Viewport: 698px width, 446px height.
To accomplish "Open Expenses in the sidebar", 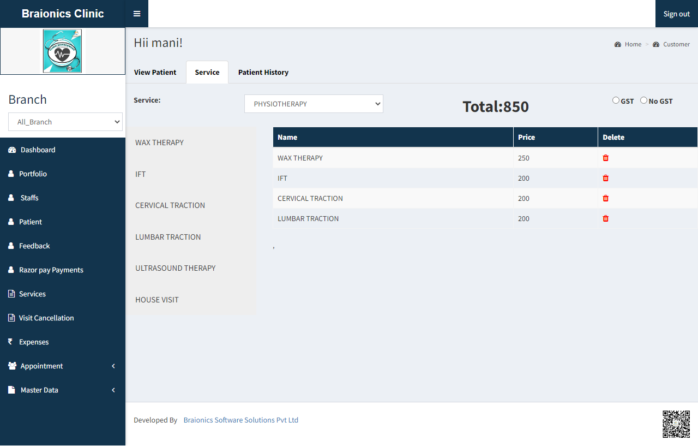I will (63, 342).
